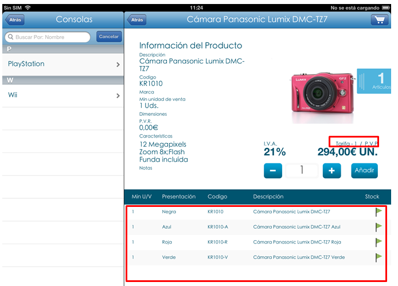Click the 11:24 clock in status bar

[197, 8]
